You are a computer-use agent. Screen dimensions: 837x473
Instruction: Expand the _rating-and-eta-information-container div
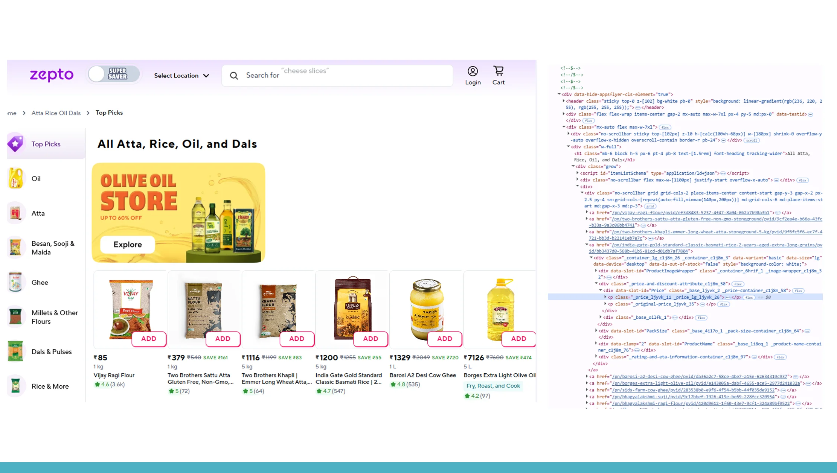tap(596, 357)
